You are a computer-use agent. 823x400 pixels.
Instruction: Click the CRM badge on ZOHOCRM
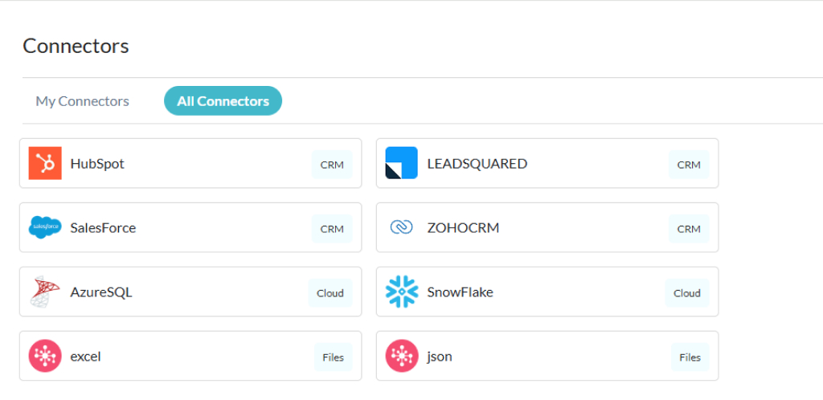(x=689, y=229)
